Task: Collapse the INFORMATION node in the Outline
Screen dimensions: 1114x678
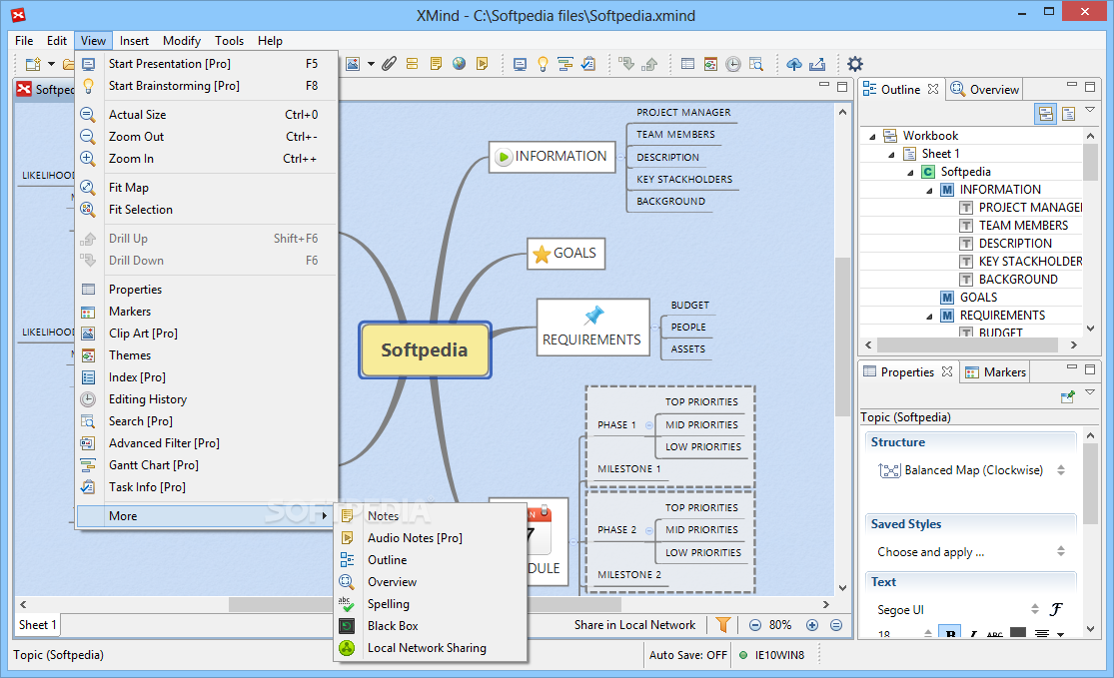Action: click(929, 191)
